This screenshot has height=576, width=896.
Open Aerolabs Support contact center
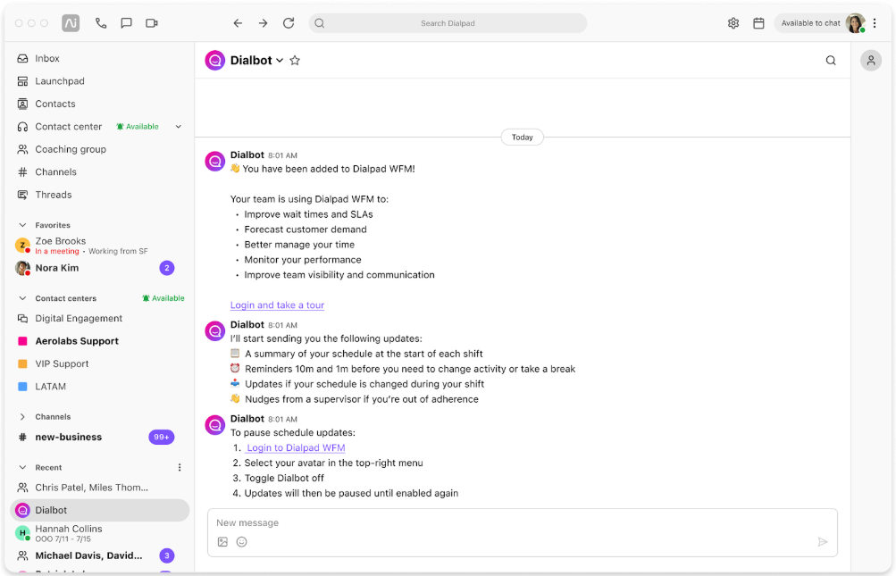pos(100,341)
